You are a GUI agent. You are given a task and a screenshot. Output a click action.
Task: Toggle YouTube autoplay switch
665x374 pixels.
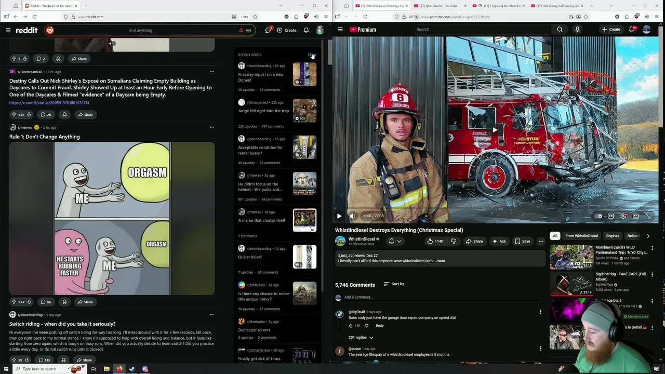pos(599,216)
